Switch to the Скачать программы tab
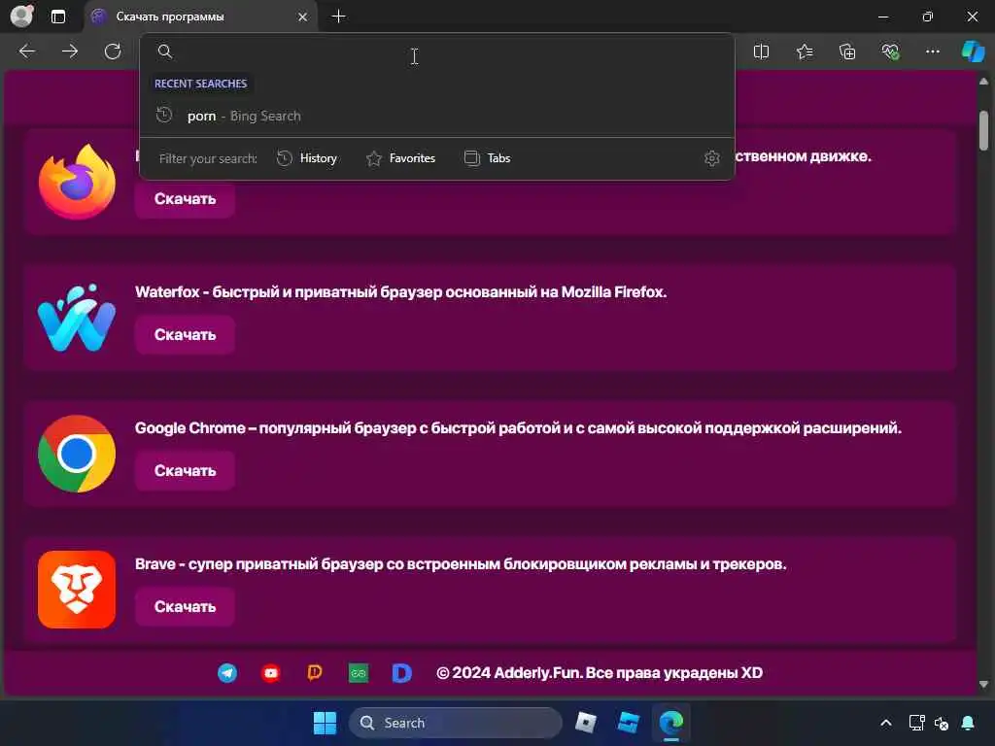Viewport: 995px width, 746px height. click(198, 17)
